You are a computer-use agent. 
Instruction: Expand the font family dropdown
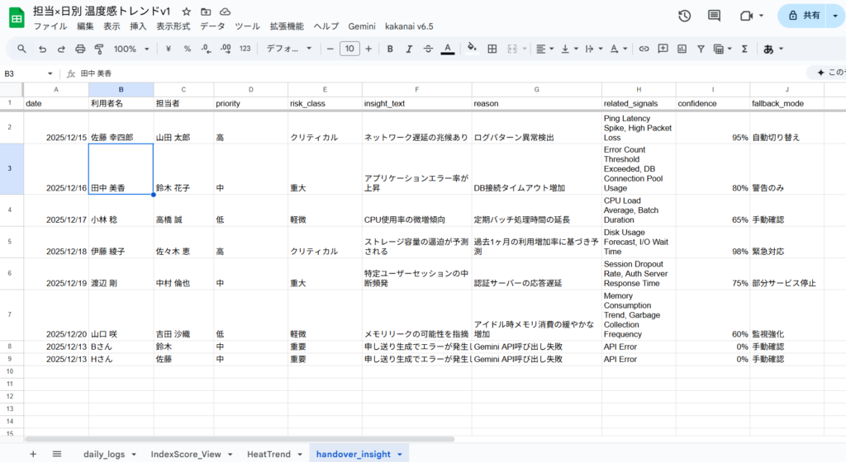click(x=288, y=49)
